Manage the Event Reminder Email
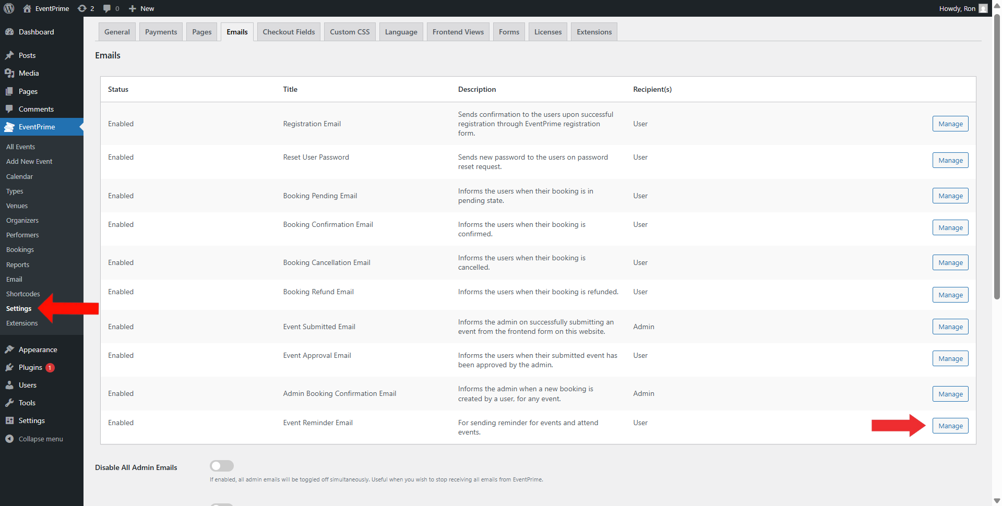 (950, 426)
